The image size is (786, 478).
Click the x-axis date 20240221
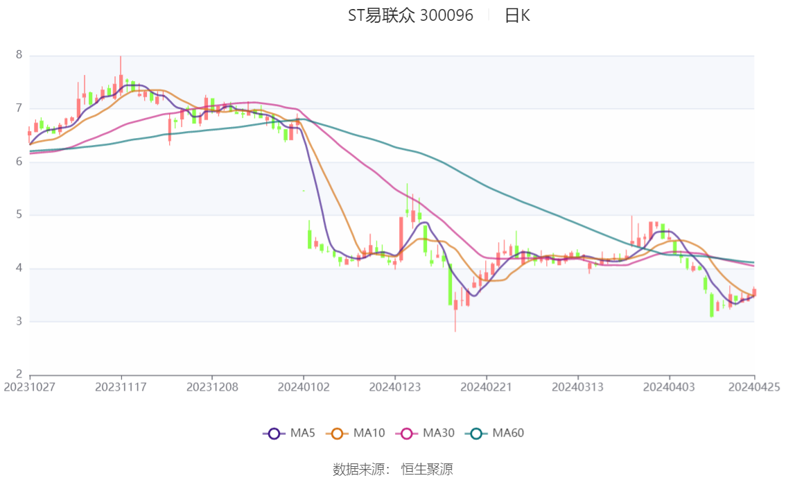click(487, 387)
